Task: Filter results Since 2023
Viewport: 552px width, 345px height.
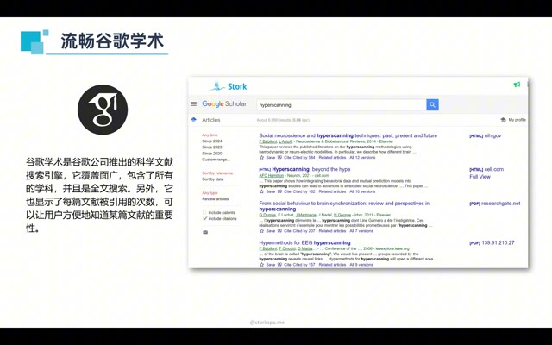Action: tap(212, 147)
